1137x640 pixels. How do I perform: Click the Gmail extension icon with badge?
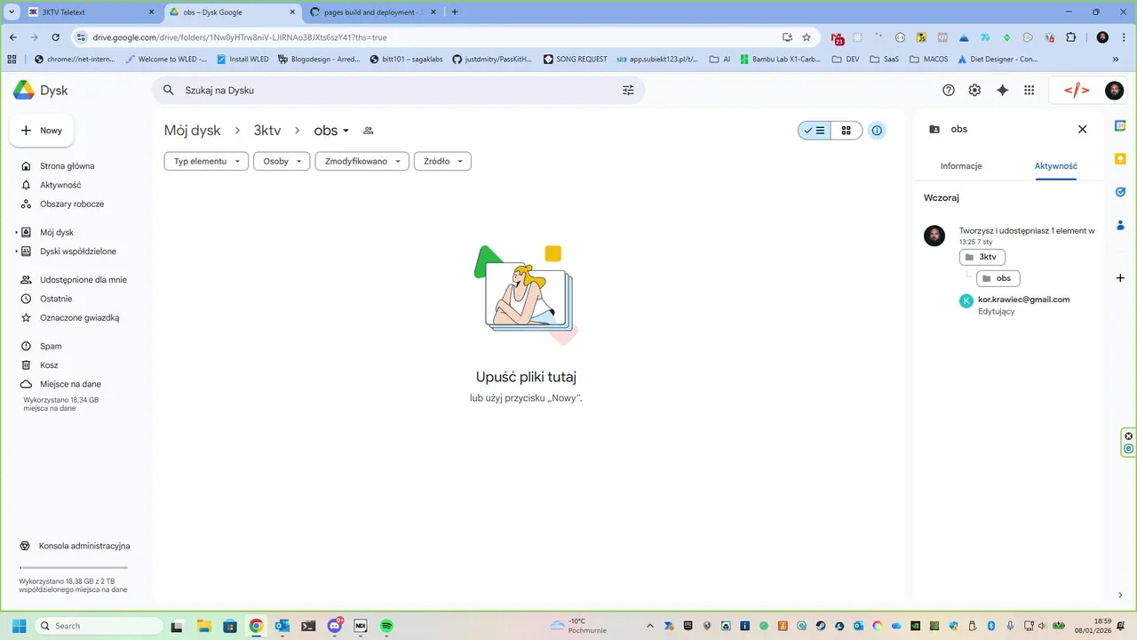837,38
